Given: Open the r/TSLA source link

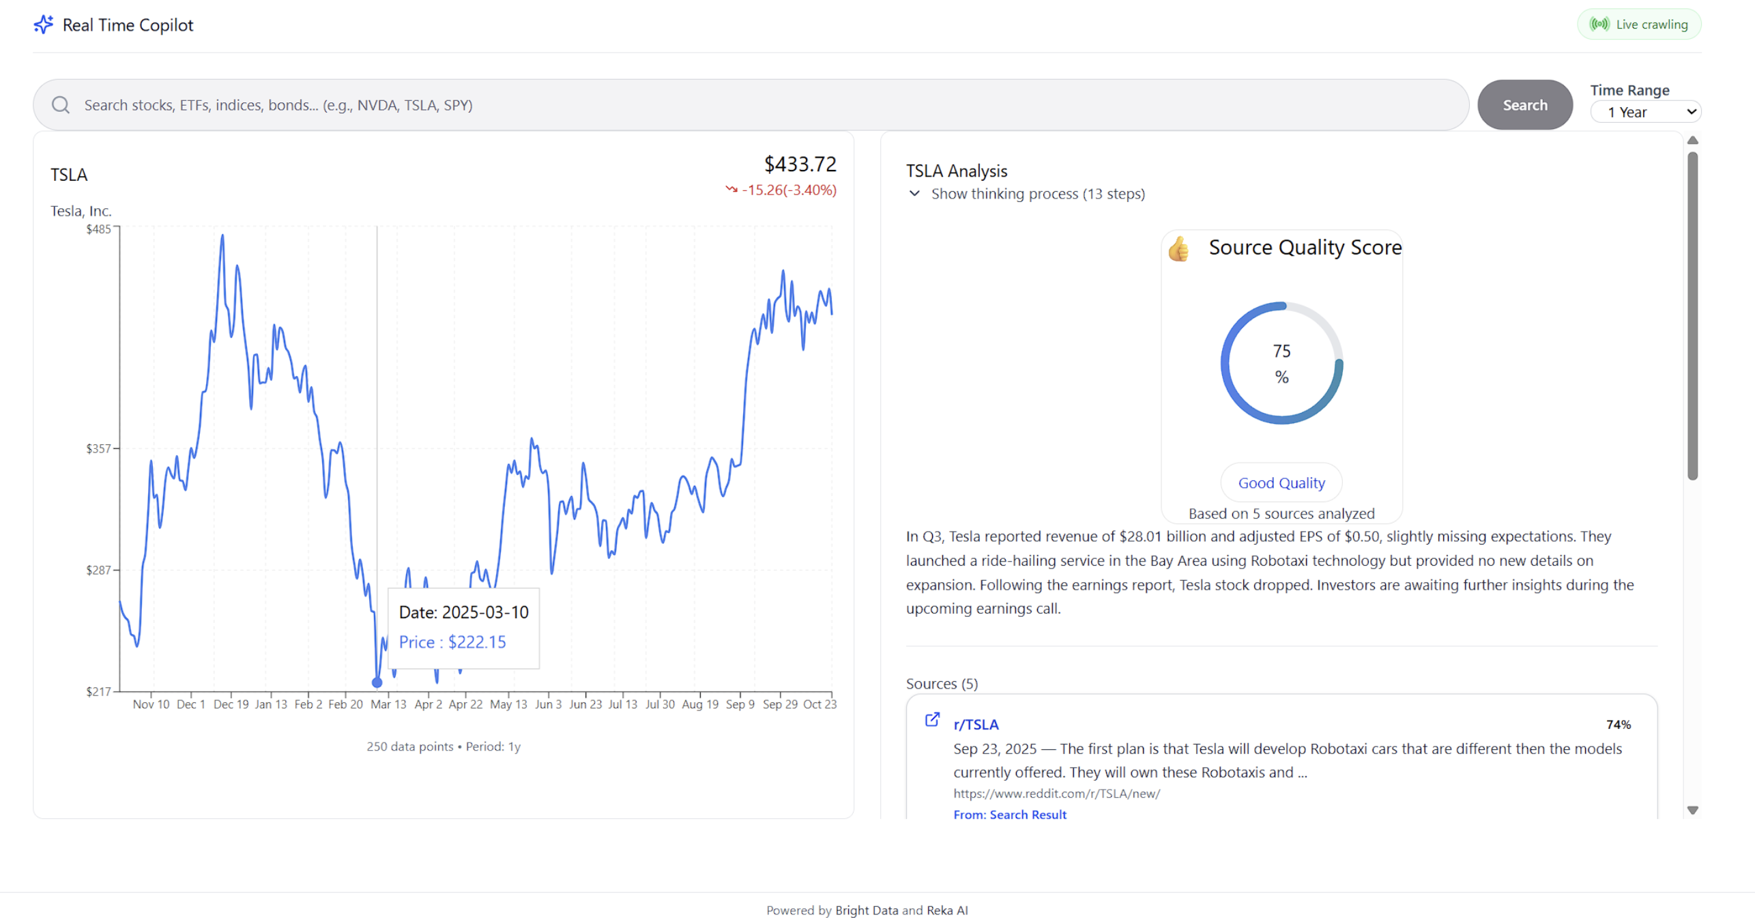Looking at the screenshot, I should click(x=976, y=725).
